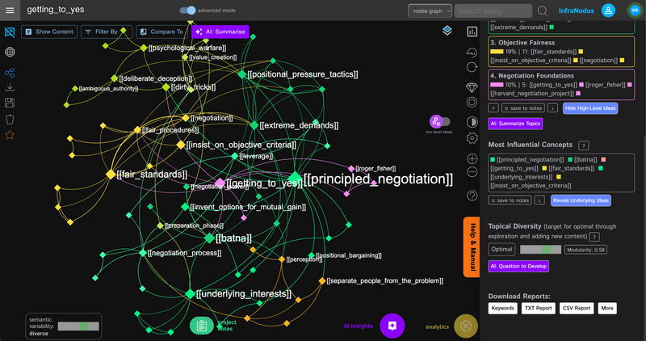
Task: Open the layers stack icon
Action: coord(447,31)
